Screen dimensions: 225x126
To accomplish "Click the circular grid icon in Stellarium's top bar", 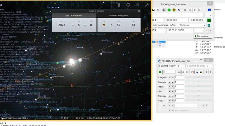I will coord(137,5).
